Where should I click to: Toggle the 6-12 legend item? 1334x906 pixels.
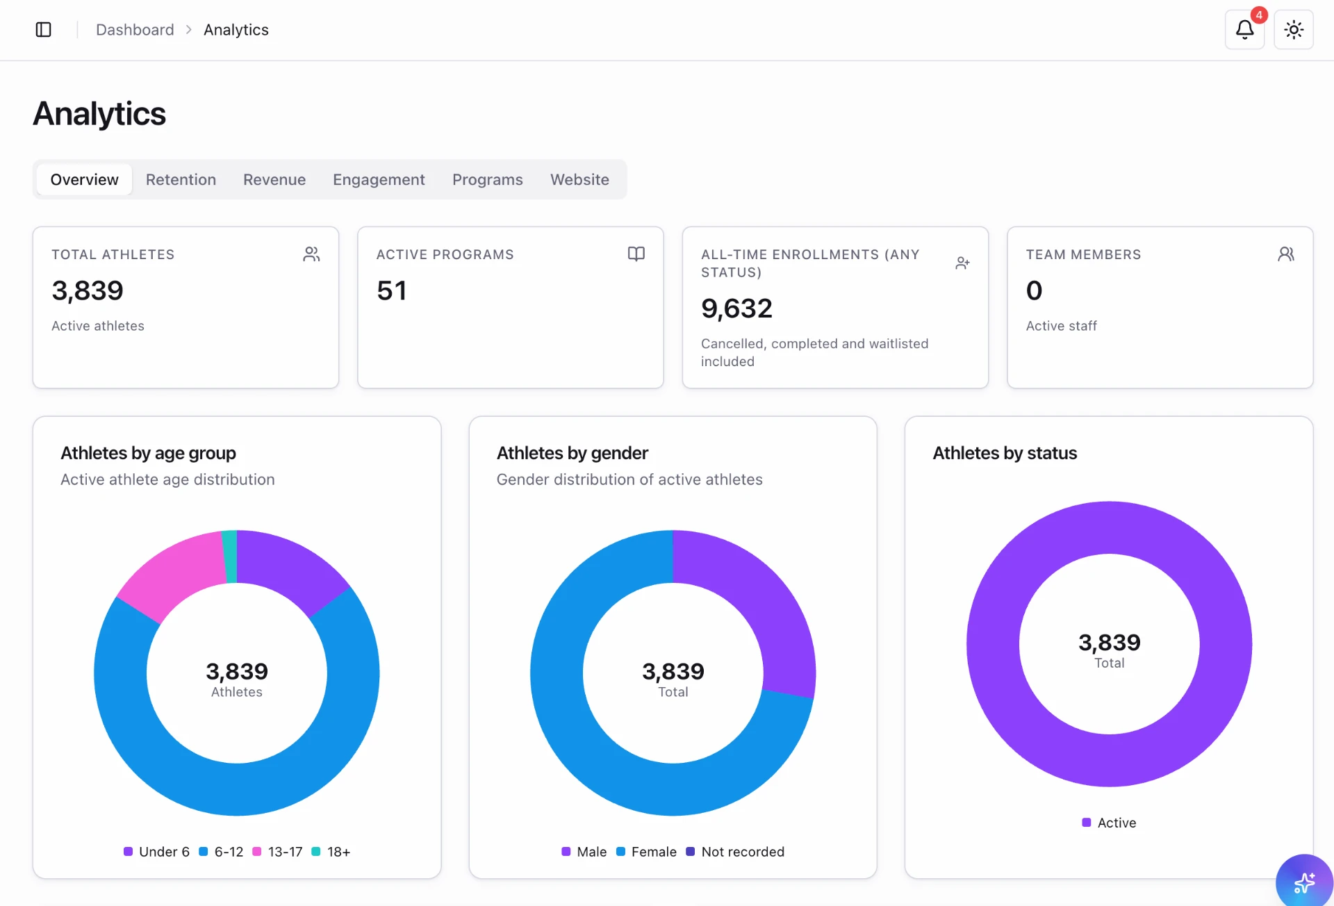[221, 852]
